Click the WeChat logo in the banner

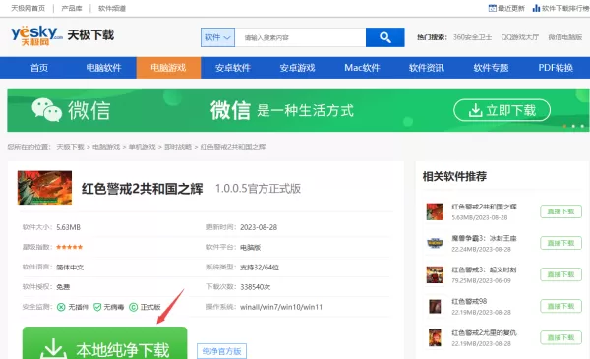point(46,110)
